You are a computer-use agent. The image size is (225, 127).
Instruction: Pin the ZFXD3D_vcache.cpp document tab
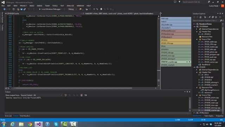coord(187,62)
